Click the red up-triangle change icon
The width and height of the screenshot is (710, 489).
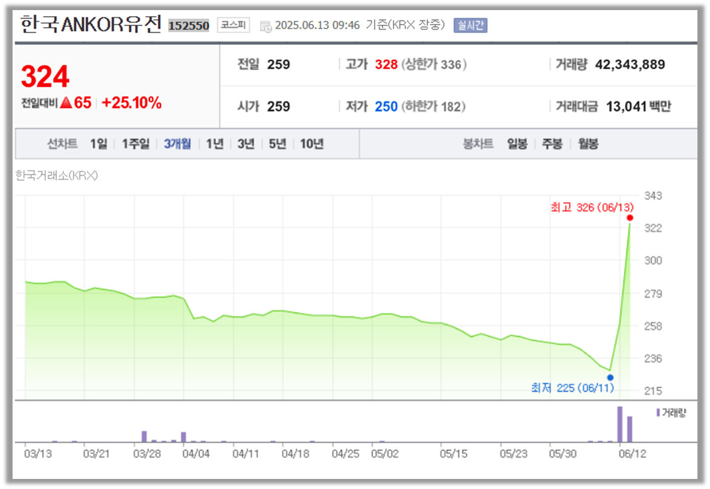[x=66, y=103]
